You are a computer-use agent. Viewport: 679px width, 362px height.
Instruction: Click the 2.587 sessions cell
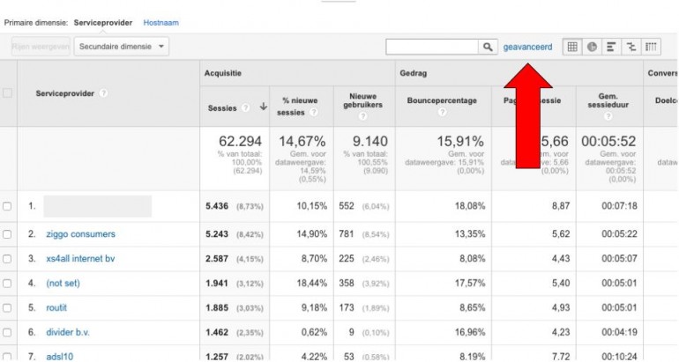pyautogui.click(x=217, y=259)
